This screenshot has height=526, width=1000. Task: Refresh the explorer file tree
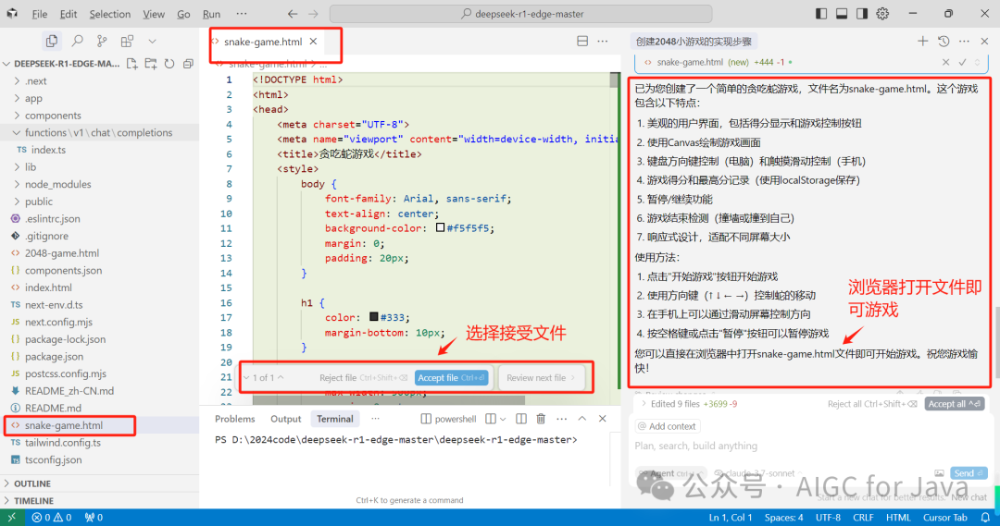pyautogui.click(x=169, y=64)
